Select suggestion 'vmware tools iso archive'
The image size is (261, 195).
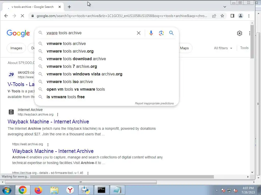(x=107, y=82)
